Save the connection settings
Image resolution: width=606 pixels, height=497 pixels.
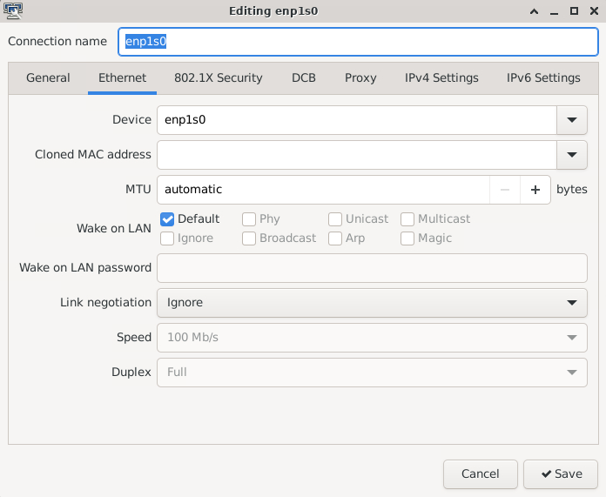(560, 474)
